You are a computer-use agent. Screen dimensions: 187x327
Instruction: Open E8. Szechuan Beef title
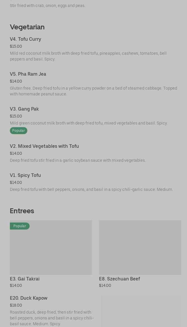point(119,279)
